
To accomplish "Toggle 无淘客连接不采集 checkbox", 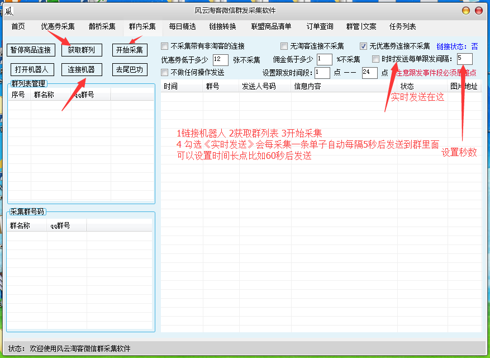I will coord(284,46).
